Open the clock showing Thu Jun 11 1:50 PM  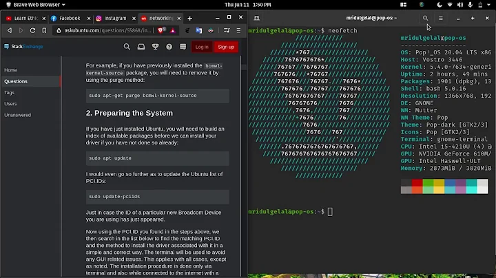point(248,5)
